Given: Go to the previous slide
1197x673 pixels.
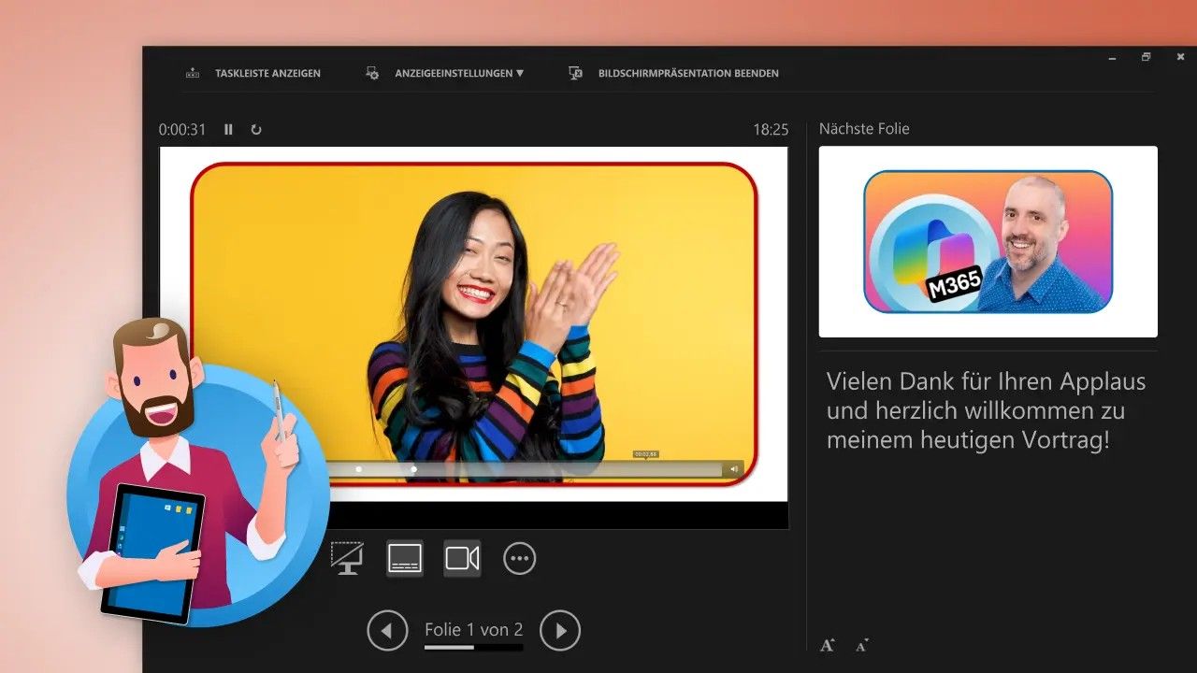Looking at the screenshot, I should pyautogui.click(x=387, y=631).
